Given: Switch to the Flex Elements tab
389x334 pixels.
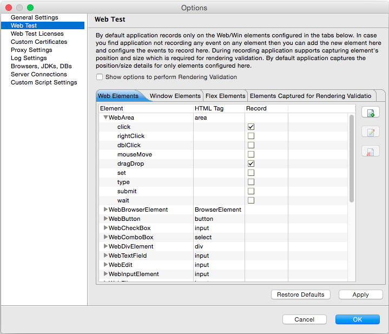Looking at the screenshot, I should 225,96.
